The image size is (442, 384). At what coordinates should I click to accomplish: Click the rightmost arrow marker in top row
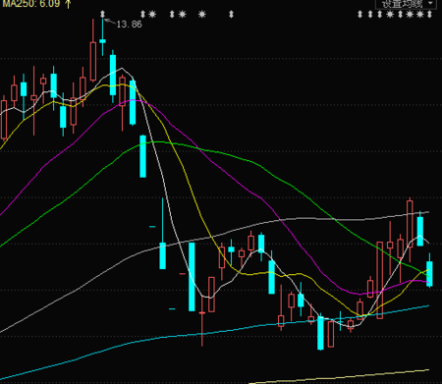pyautogui.click(x=429, y=14)
